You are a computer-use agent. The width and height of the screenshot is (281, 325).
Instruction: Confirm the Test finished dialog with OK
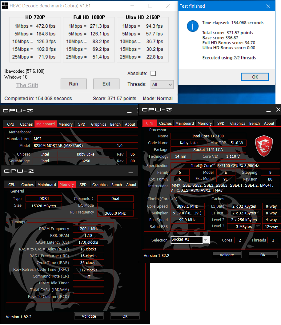point(255,77)
